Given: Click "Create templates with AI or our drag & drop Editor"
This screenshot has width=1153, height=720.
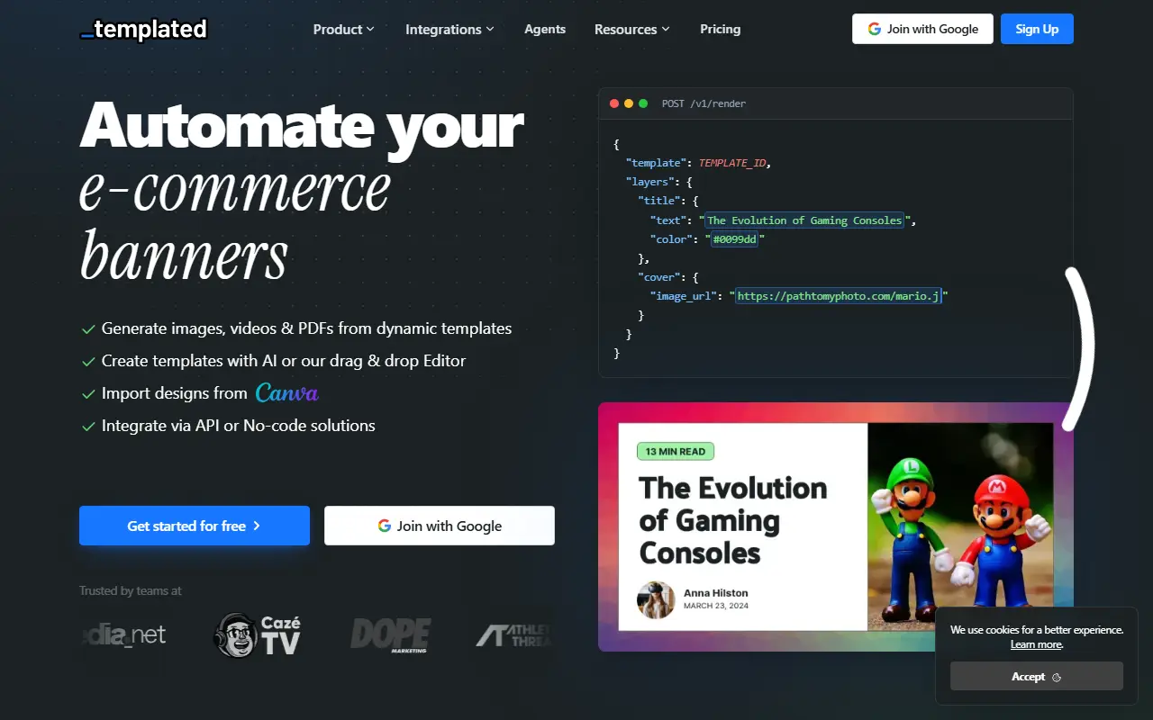Looking at the screenshot, I should click(284, 361).
